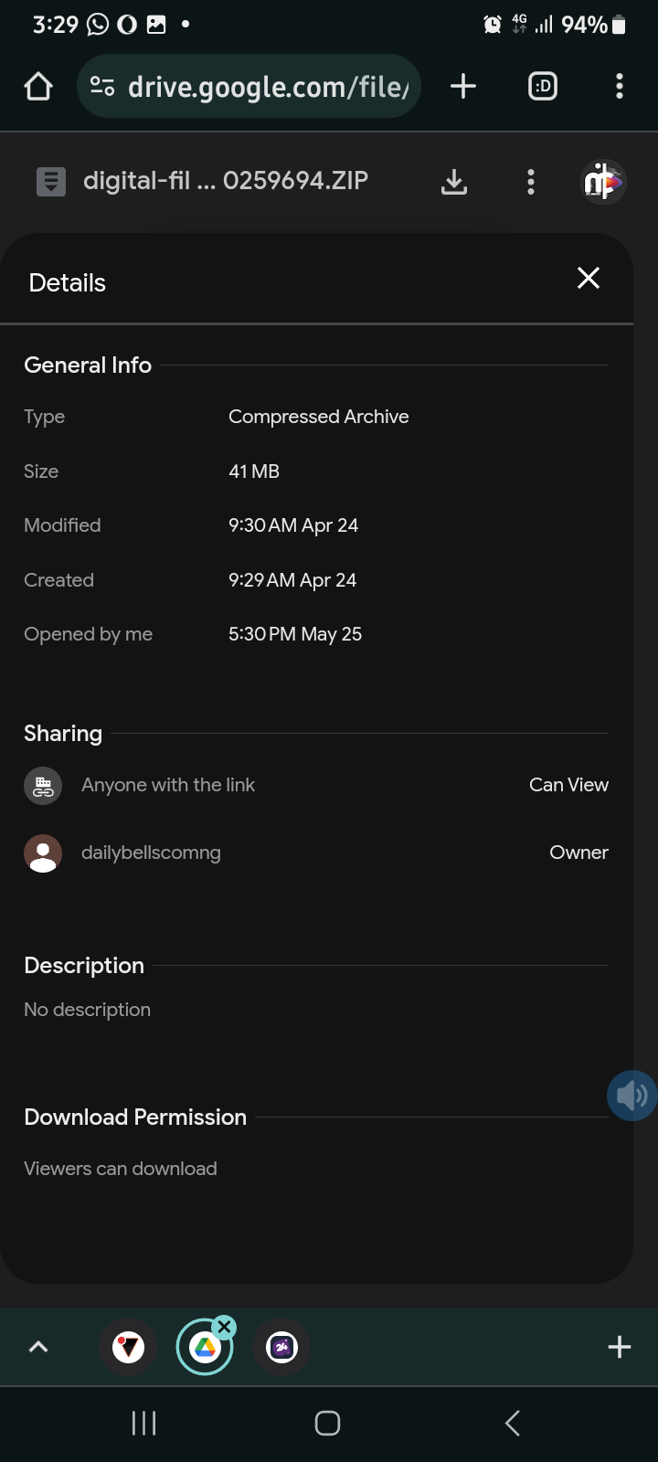Add a tab using bottom plus

pyautogui.click(x=620, y=1347)
